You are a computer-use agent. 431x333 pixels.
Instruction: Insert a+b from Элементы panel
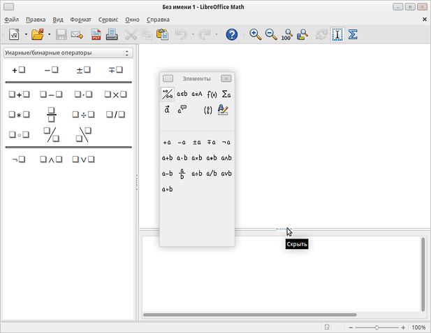168,158
